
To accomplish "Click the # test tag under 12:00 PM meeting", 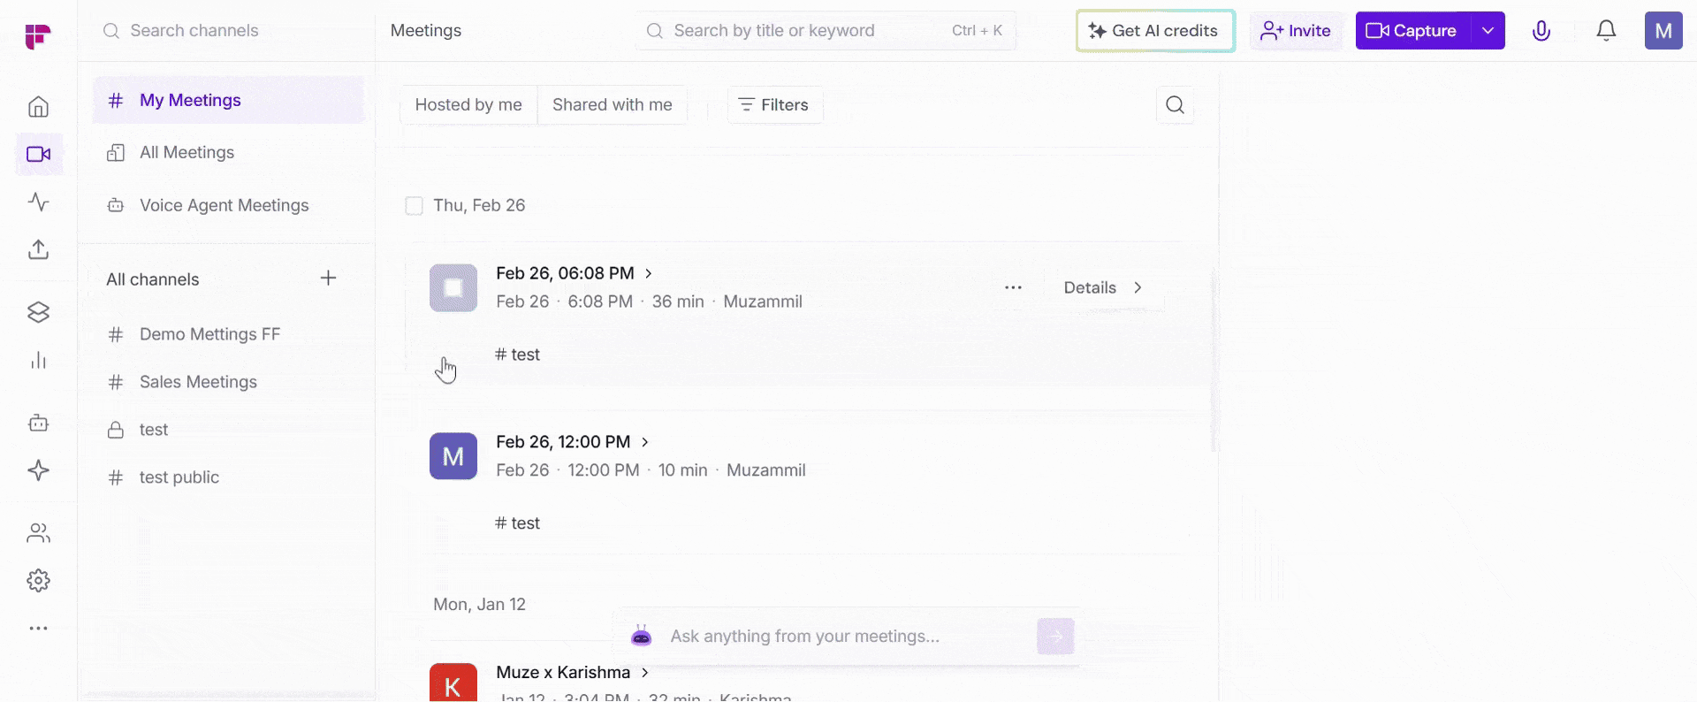I will tap(517, 523).
